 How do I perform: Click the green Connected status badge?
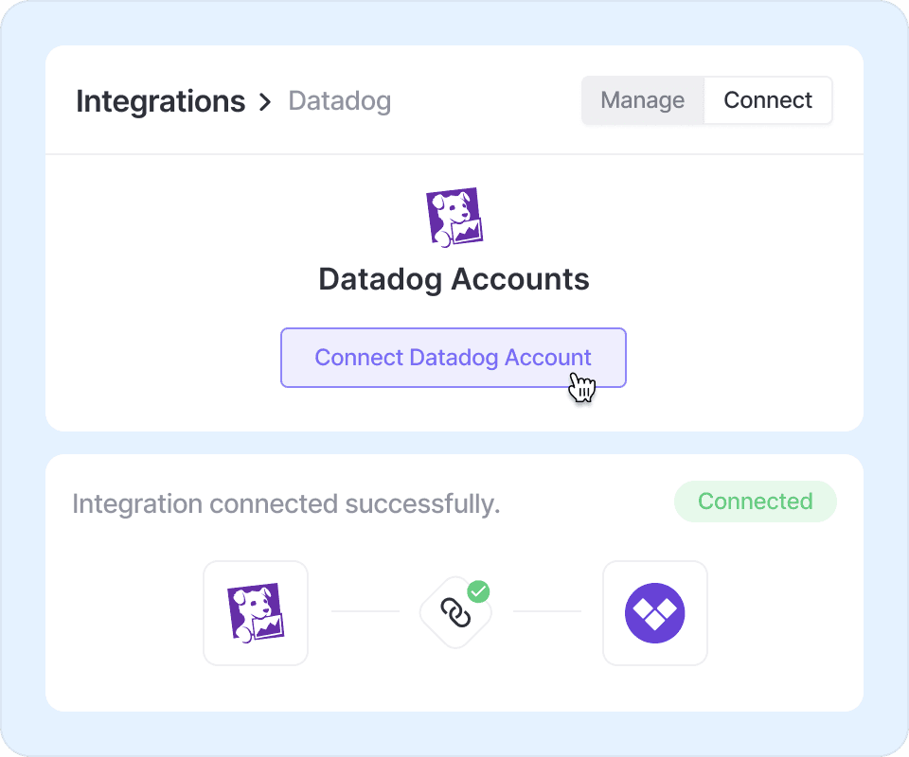pyautogui.click(x=755, y=502)
